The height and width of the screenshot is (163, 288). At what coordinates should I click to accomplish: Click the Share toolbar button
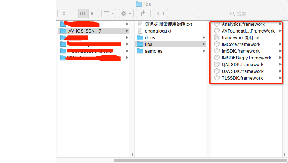(143, 13)
